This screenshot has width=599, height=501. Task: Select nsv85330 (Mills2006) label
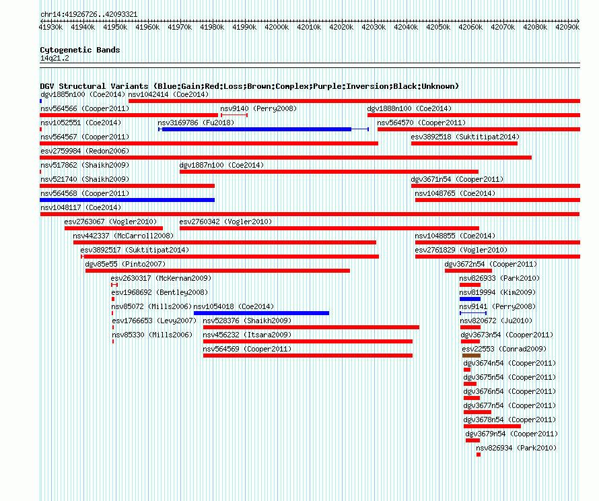(152, 335)
